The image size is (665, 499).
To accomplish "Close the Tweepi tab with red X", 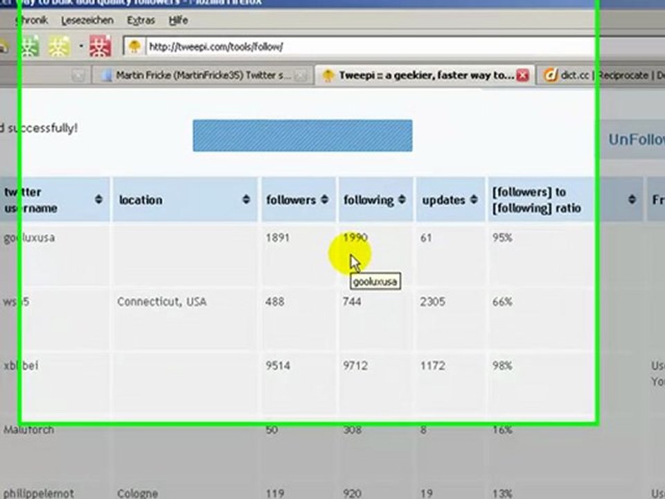I will click(522, 76).
